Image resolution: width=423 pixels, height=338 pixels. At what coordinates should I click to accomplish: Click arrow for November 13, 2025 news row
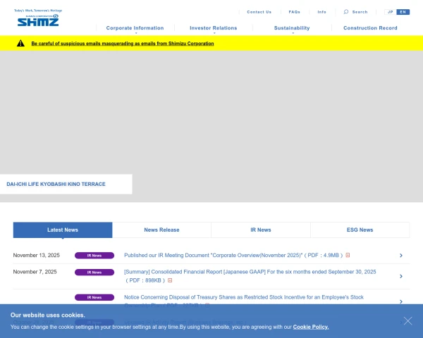coord(401,255)
